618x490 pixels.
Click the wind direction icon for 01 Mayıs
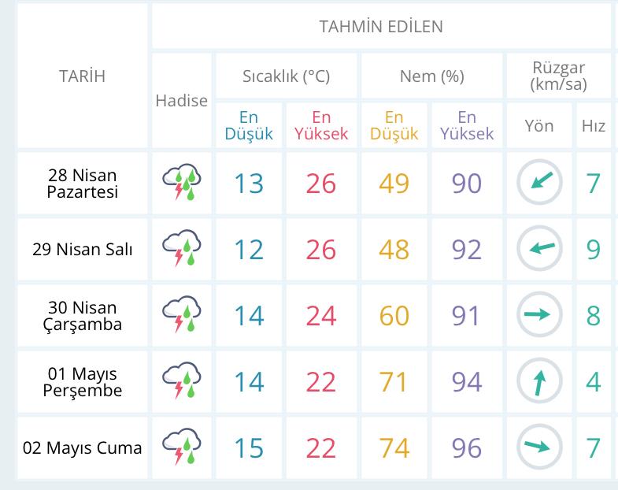[x=539, y=382]
